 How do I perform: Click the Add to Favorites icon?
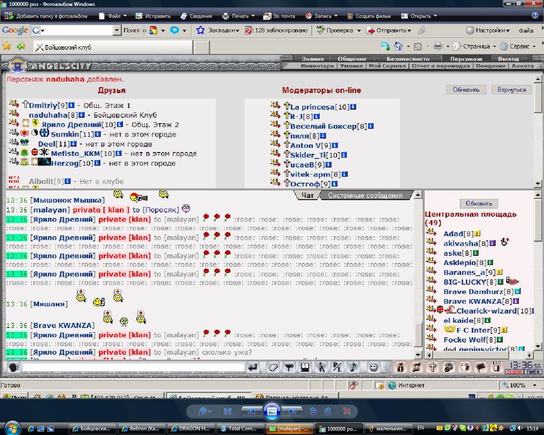tap(21, 46)
